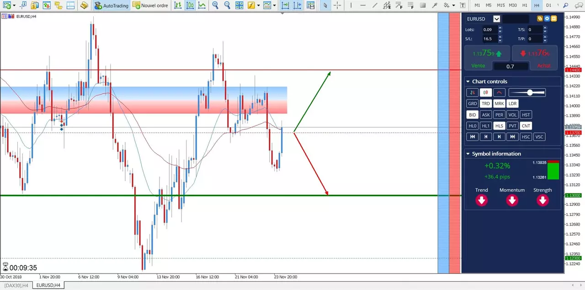The height and width of the screenshot is (290, 585).
Task: Open the EURUSD symbol dropdown
Action: 496,19
